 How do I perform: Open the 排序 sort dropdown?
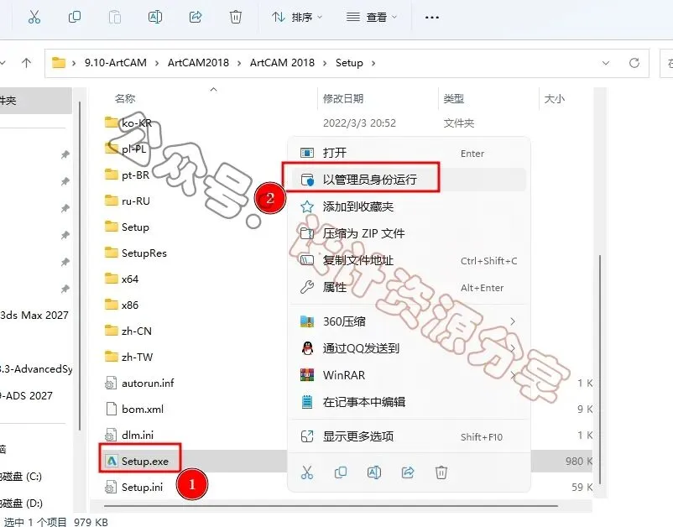[x=296, y=17]
